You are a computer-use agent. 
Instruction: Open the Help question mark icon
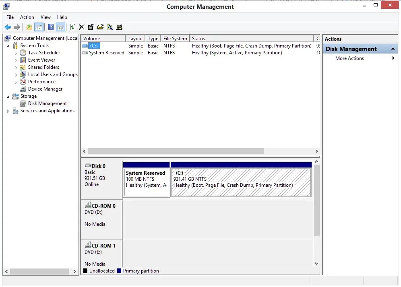pos(51,27)
